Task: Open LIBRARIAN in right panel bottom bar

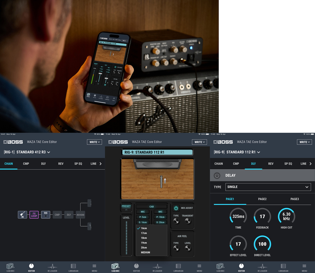Action: coord(283,268)
